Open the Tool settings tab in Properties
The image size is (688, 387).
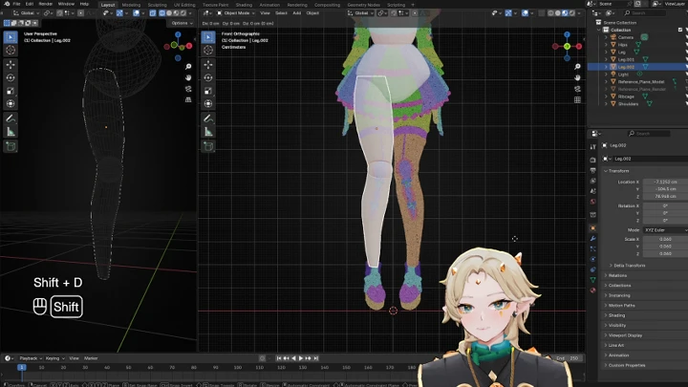[592, 147]
